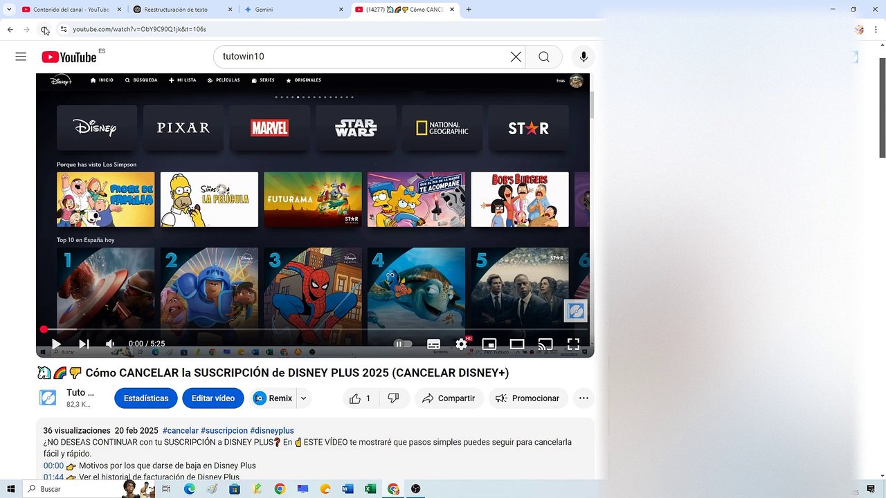Skip to the next video
The height and width of the screenshot is (498, 886).
click(x=84, y=344)
